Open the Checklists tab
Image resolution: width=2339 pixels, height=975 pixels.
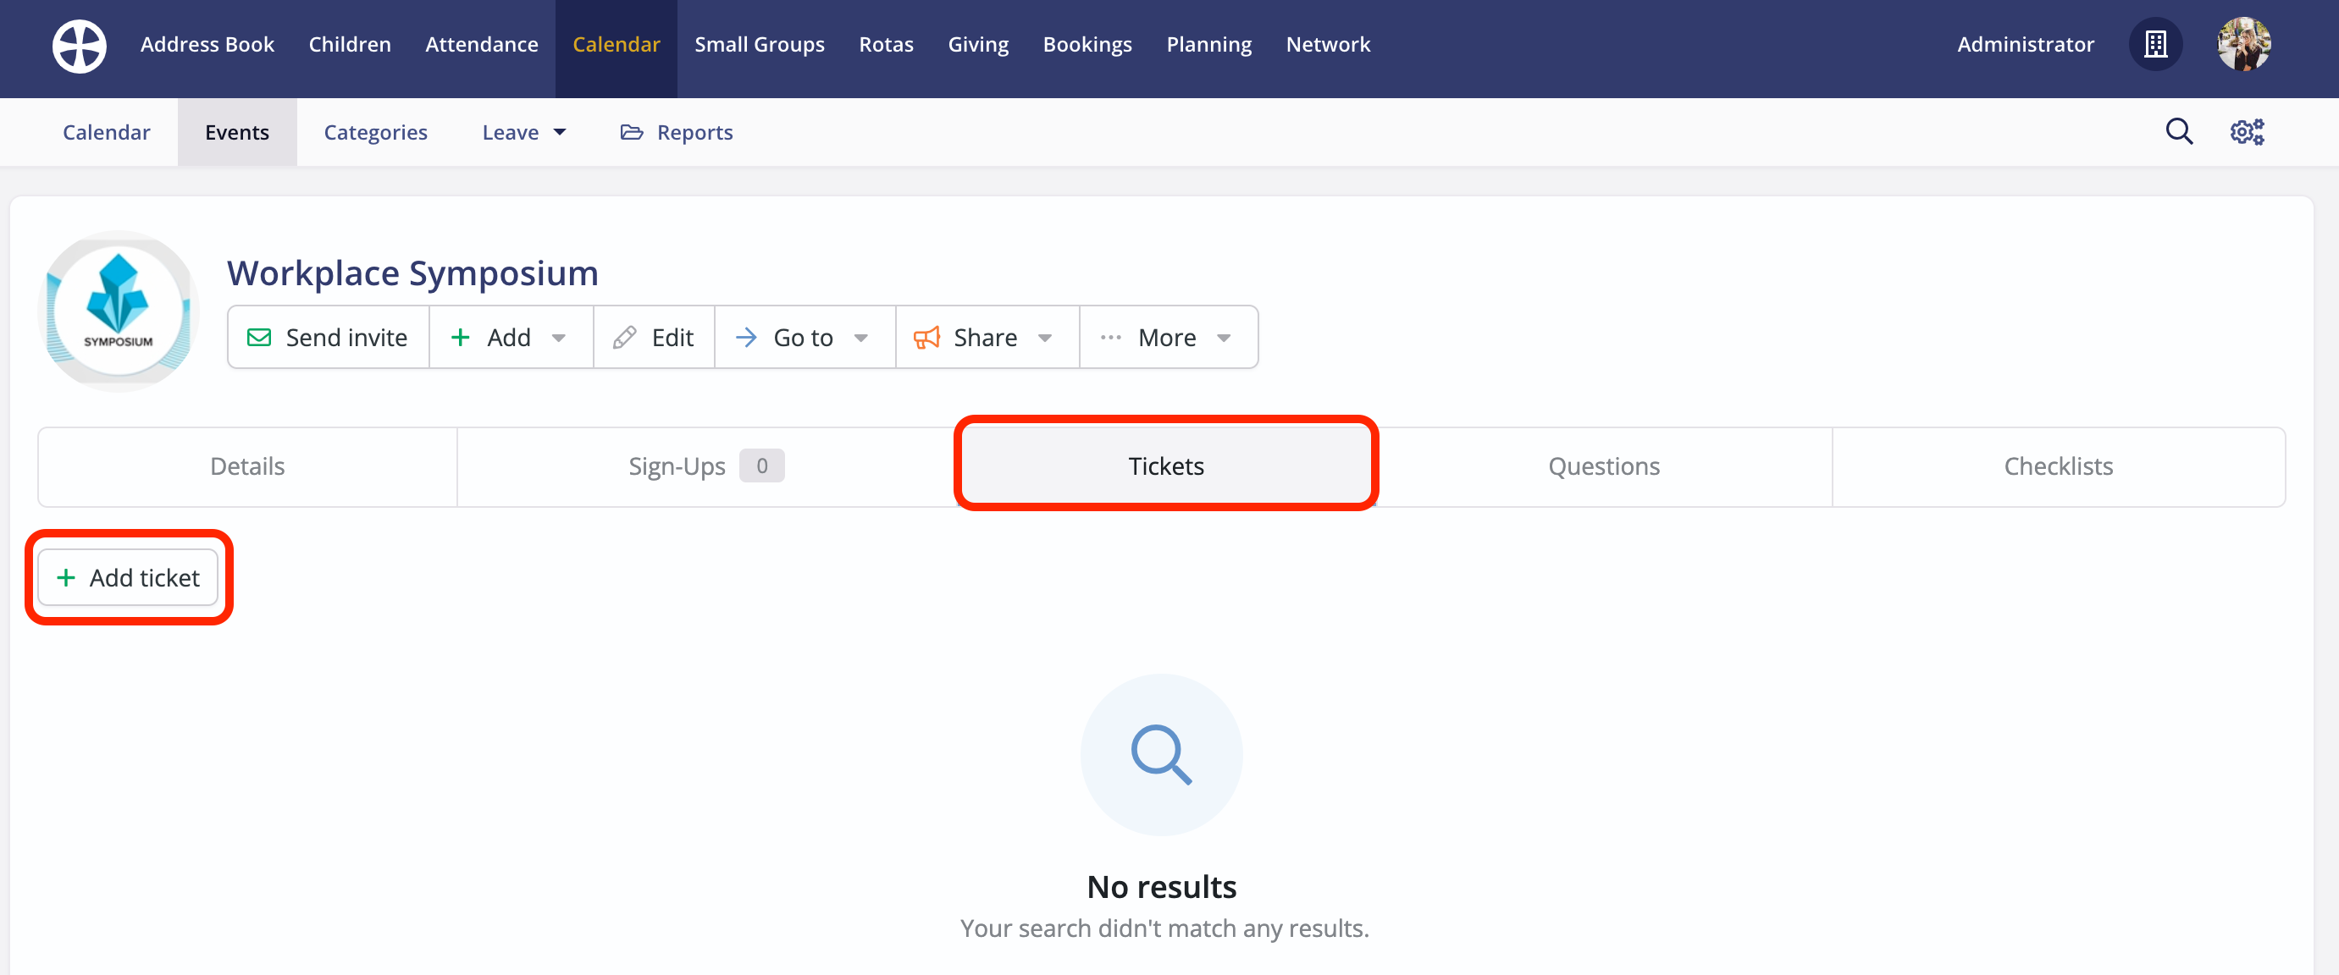coord(2058,466)
